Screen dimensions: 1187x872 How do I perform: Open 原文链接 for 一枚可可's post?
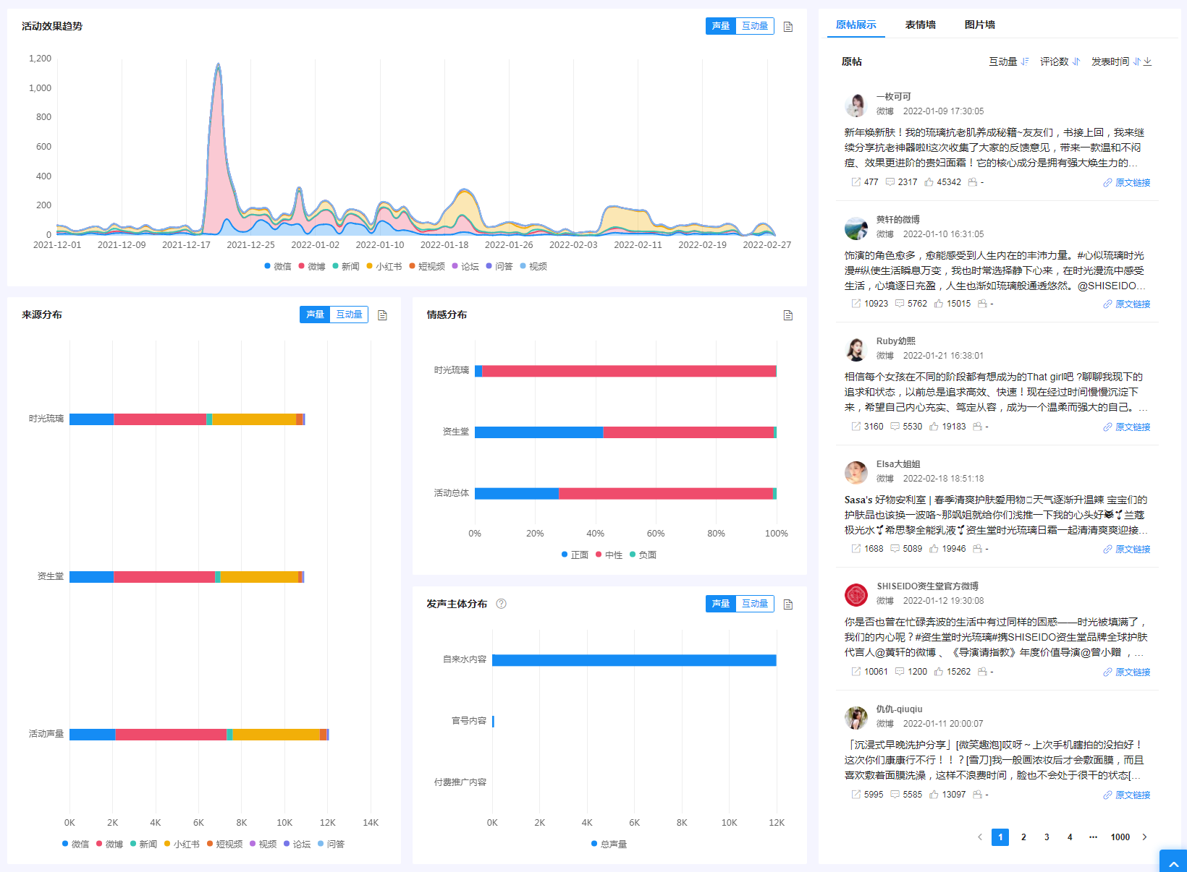point(1127,183)
